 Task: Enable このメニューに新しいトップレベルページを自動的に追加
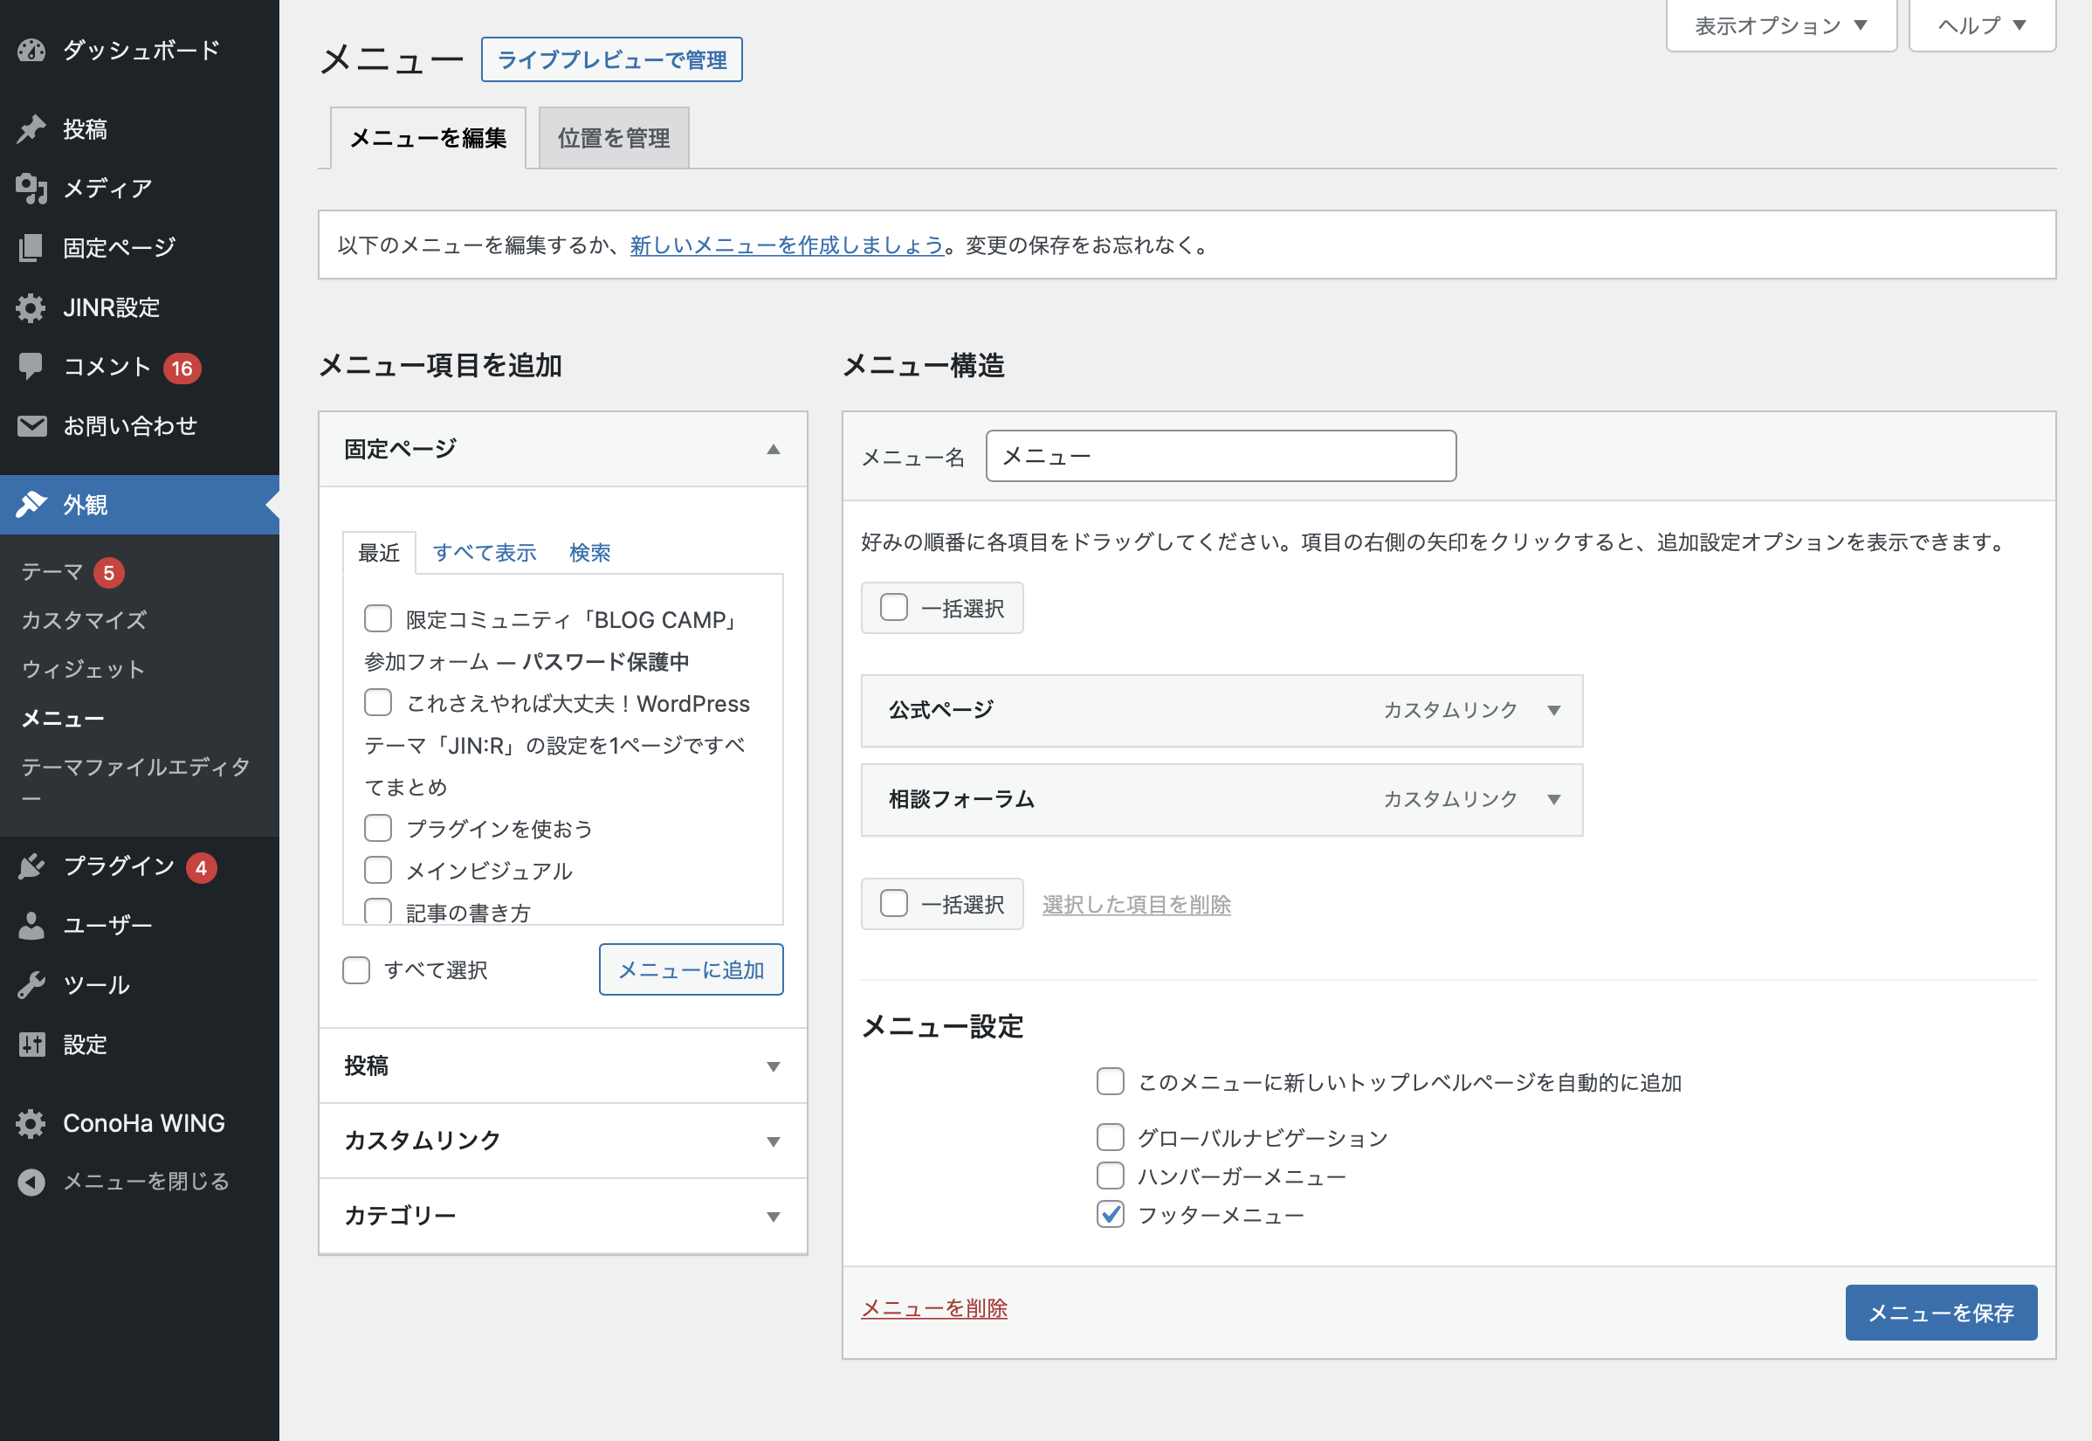1111,1082
